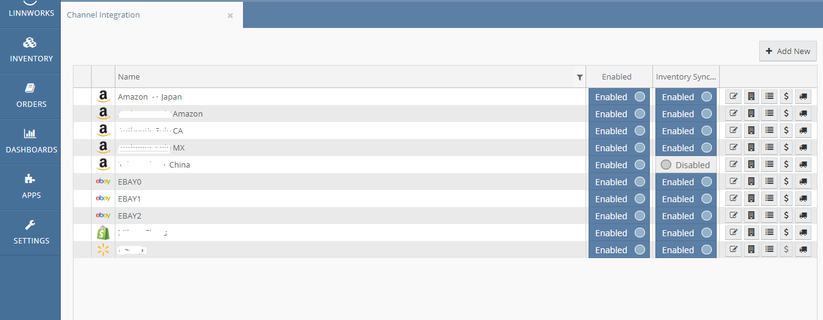Click the Inventory Sync column header
The height and width of the screenshot is (320, 823).
[686, 77]
